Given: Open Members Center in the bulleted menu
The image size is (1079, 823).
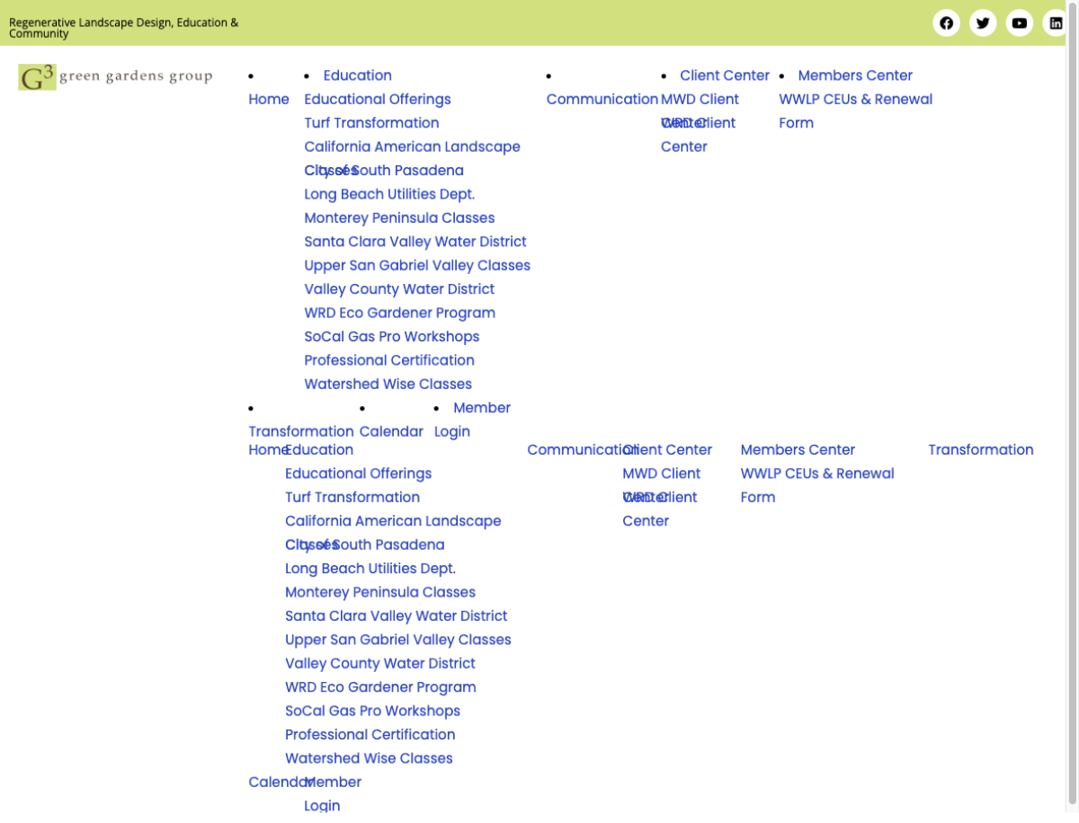Looking at the screenshot, I should [x=855, y=75].
